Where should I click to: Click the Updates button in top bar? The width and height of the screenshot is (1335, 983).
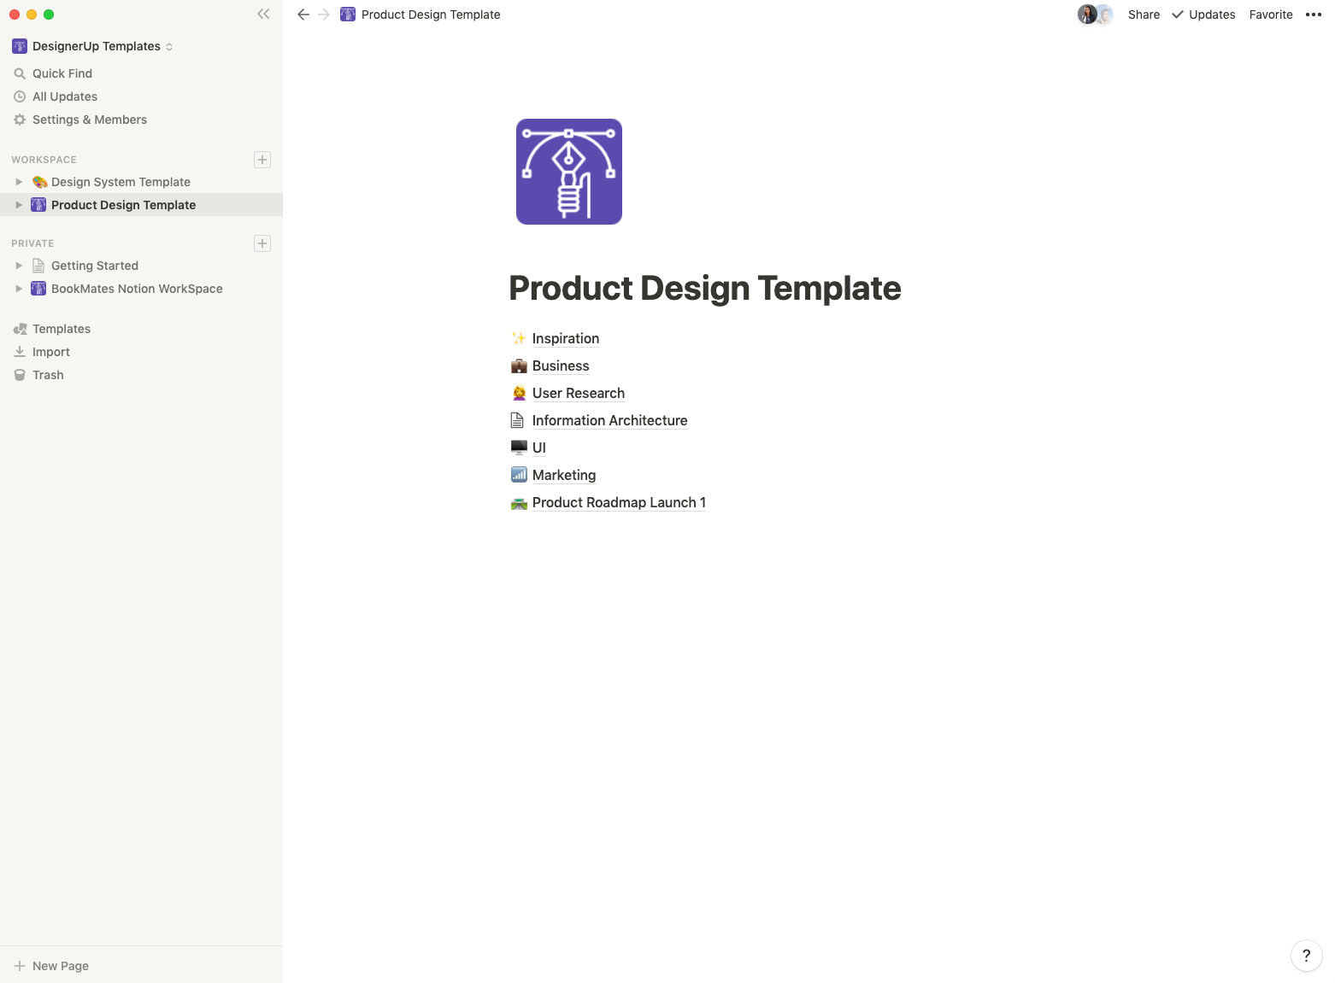coord(1203,15)
